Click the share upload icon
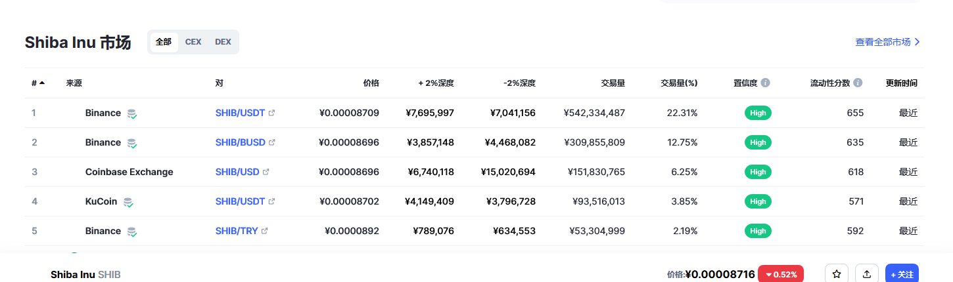 [x=867, y=274]
